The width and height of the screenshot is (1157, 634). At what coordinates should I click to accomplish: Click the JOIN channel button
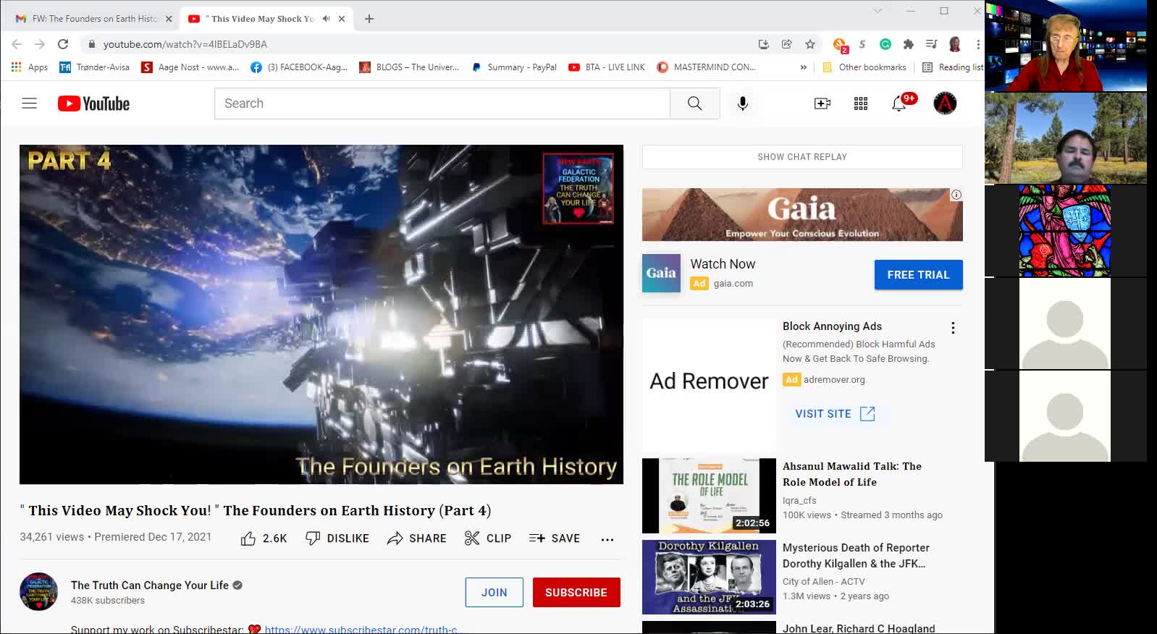494,592
